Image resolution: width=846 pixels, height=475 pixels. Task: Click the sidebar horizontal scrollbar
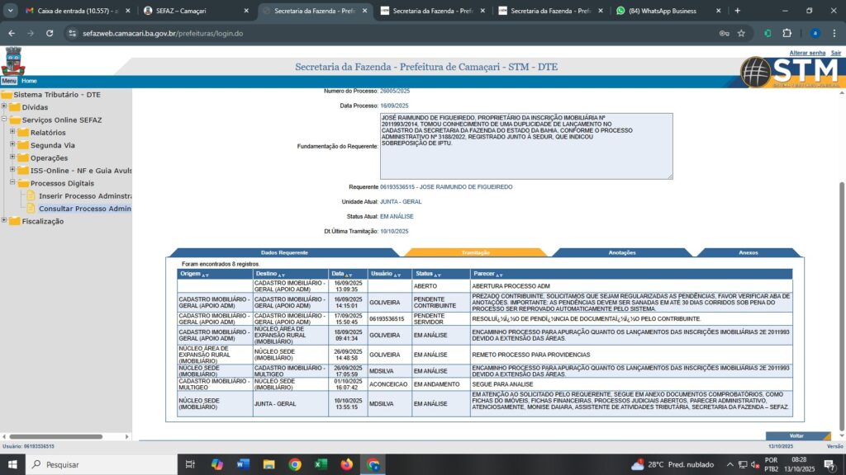click(62, 436)
